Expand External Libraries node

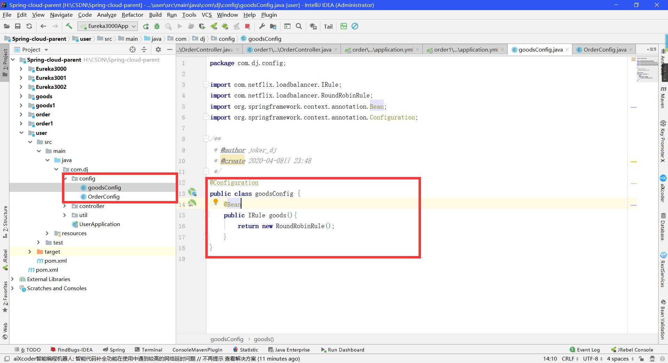click(13, 279)
